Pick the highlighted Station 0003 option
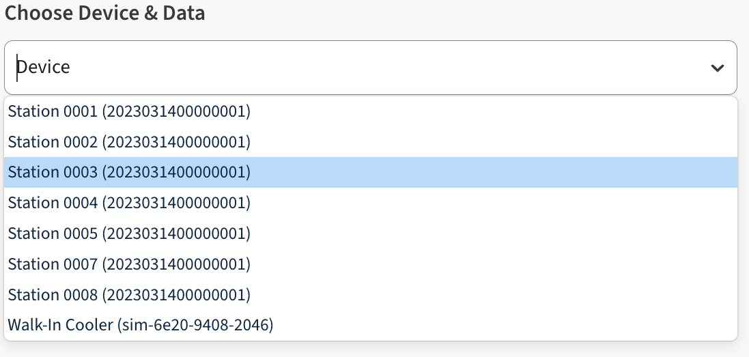This screenshot has height=357, width=749. [x=129, y=173]
